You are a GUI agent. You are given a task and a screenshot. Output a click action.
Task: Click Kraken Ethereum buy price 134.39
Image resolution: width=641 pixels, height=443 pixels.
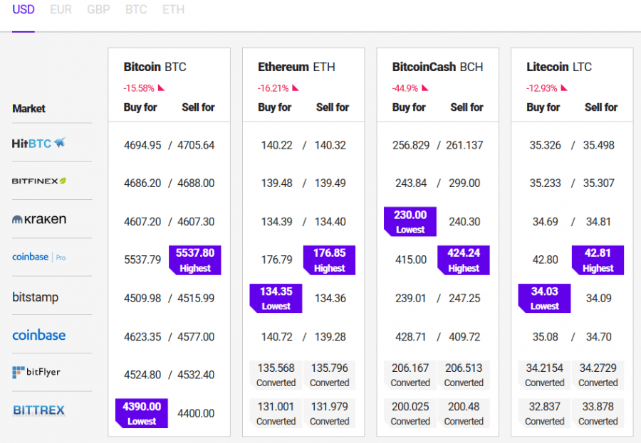(x=277, y=222)
